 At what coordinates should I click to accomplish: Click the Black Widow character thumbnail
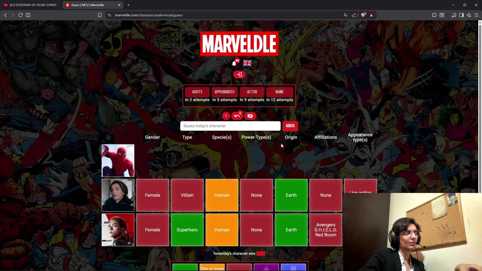(x=118, y=230)
